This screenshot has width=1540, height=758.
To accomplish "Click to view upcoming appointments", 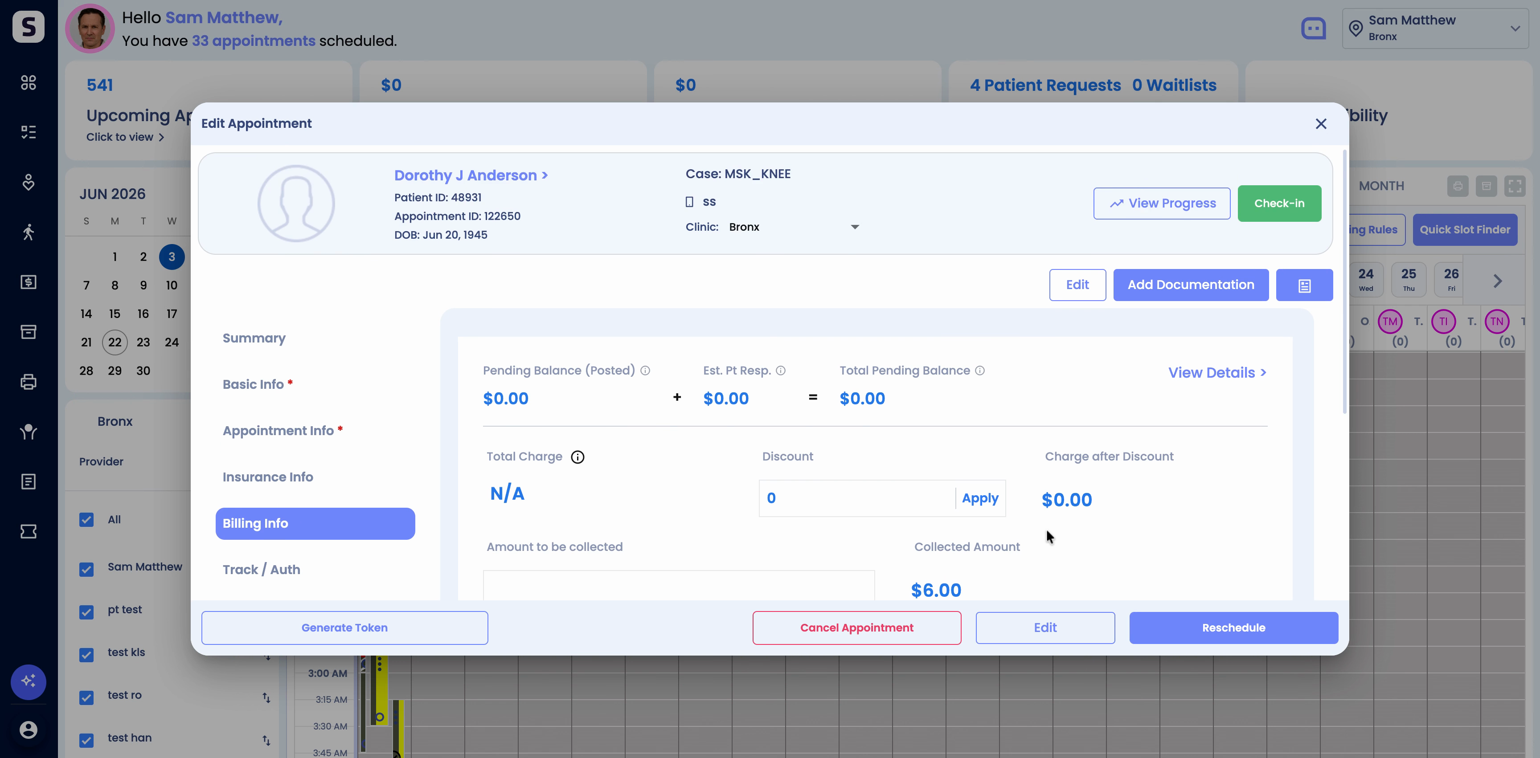I will coord(125,137).
